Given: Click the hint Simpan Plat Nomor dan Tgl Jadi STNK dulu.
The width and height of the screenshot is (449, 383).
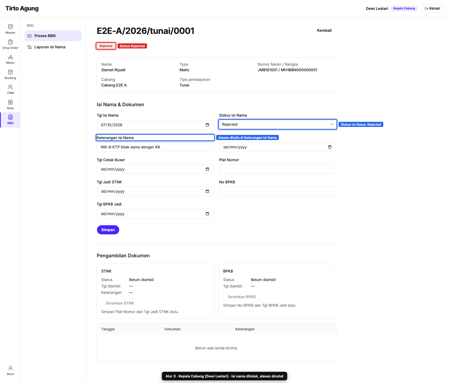Looking at the screenshot, I should pyautogui.click(x=140, y=312).
